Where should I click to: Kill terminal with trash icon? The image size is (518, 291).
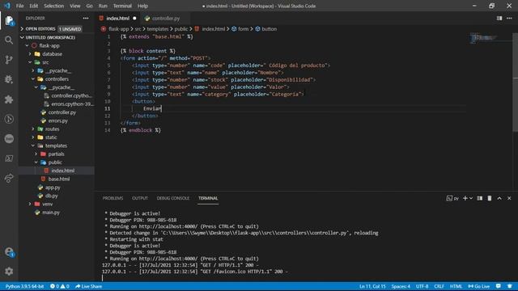click(x=490, y=198)
